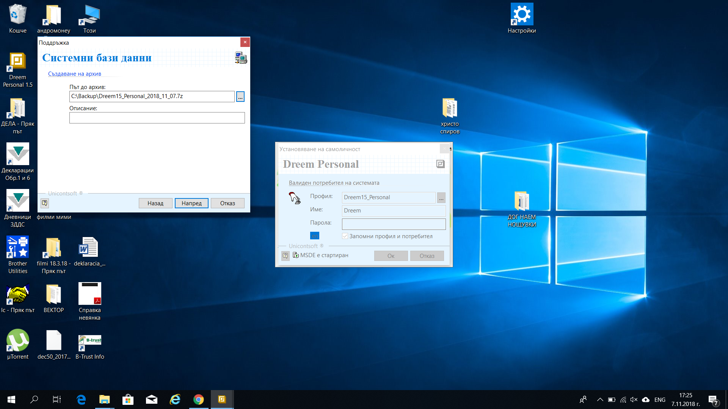The width and height of the screenshot is (728, 409).
Task: Focus the Описание text field
Action: point(157,118)
